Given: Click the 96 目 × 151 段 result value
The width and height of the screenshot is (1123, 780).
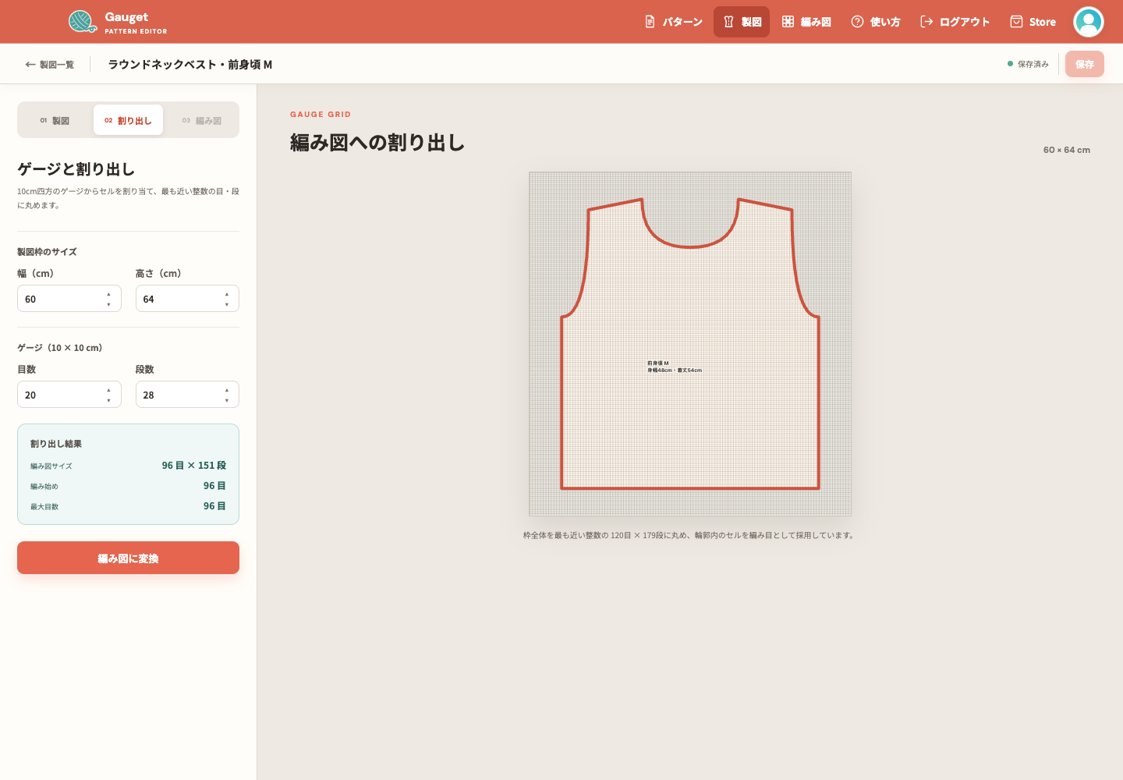Looking at the screenshot, I should (194, 466).
